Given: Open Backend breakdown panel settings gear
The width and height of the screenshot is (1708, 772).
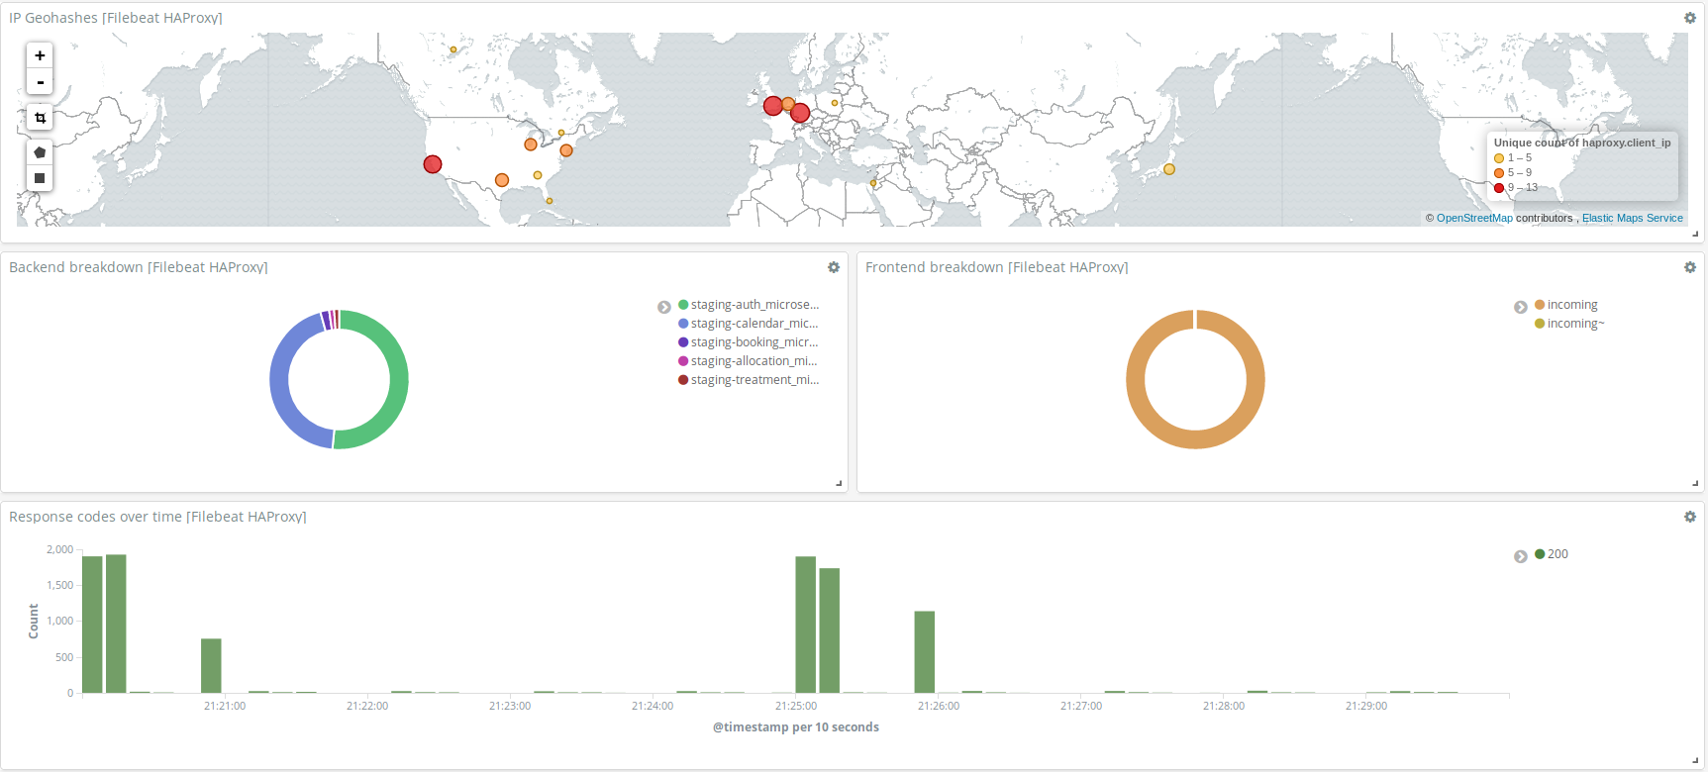Looking at the screenshot, I should 833,267.
